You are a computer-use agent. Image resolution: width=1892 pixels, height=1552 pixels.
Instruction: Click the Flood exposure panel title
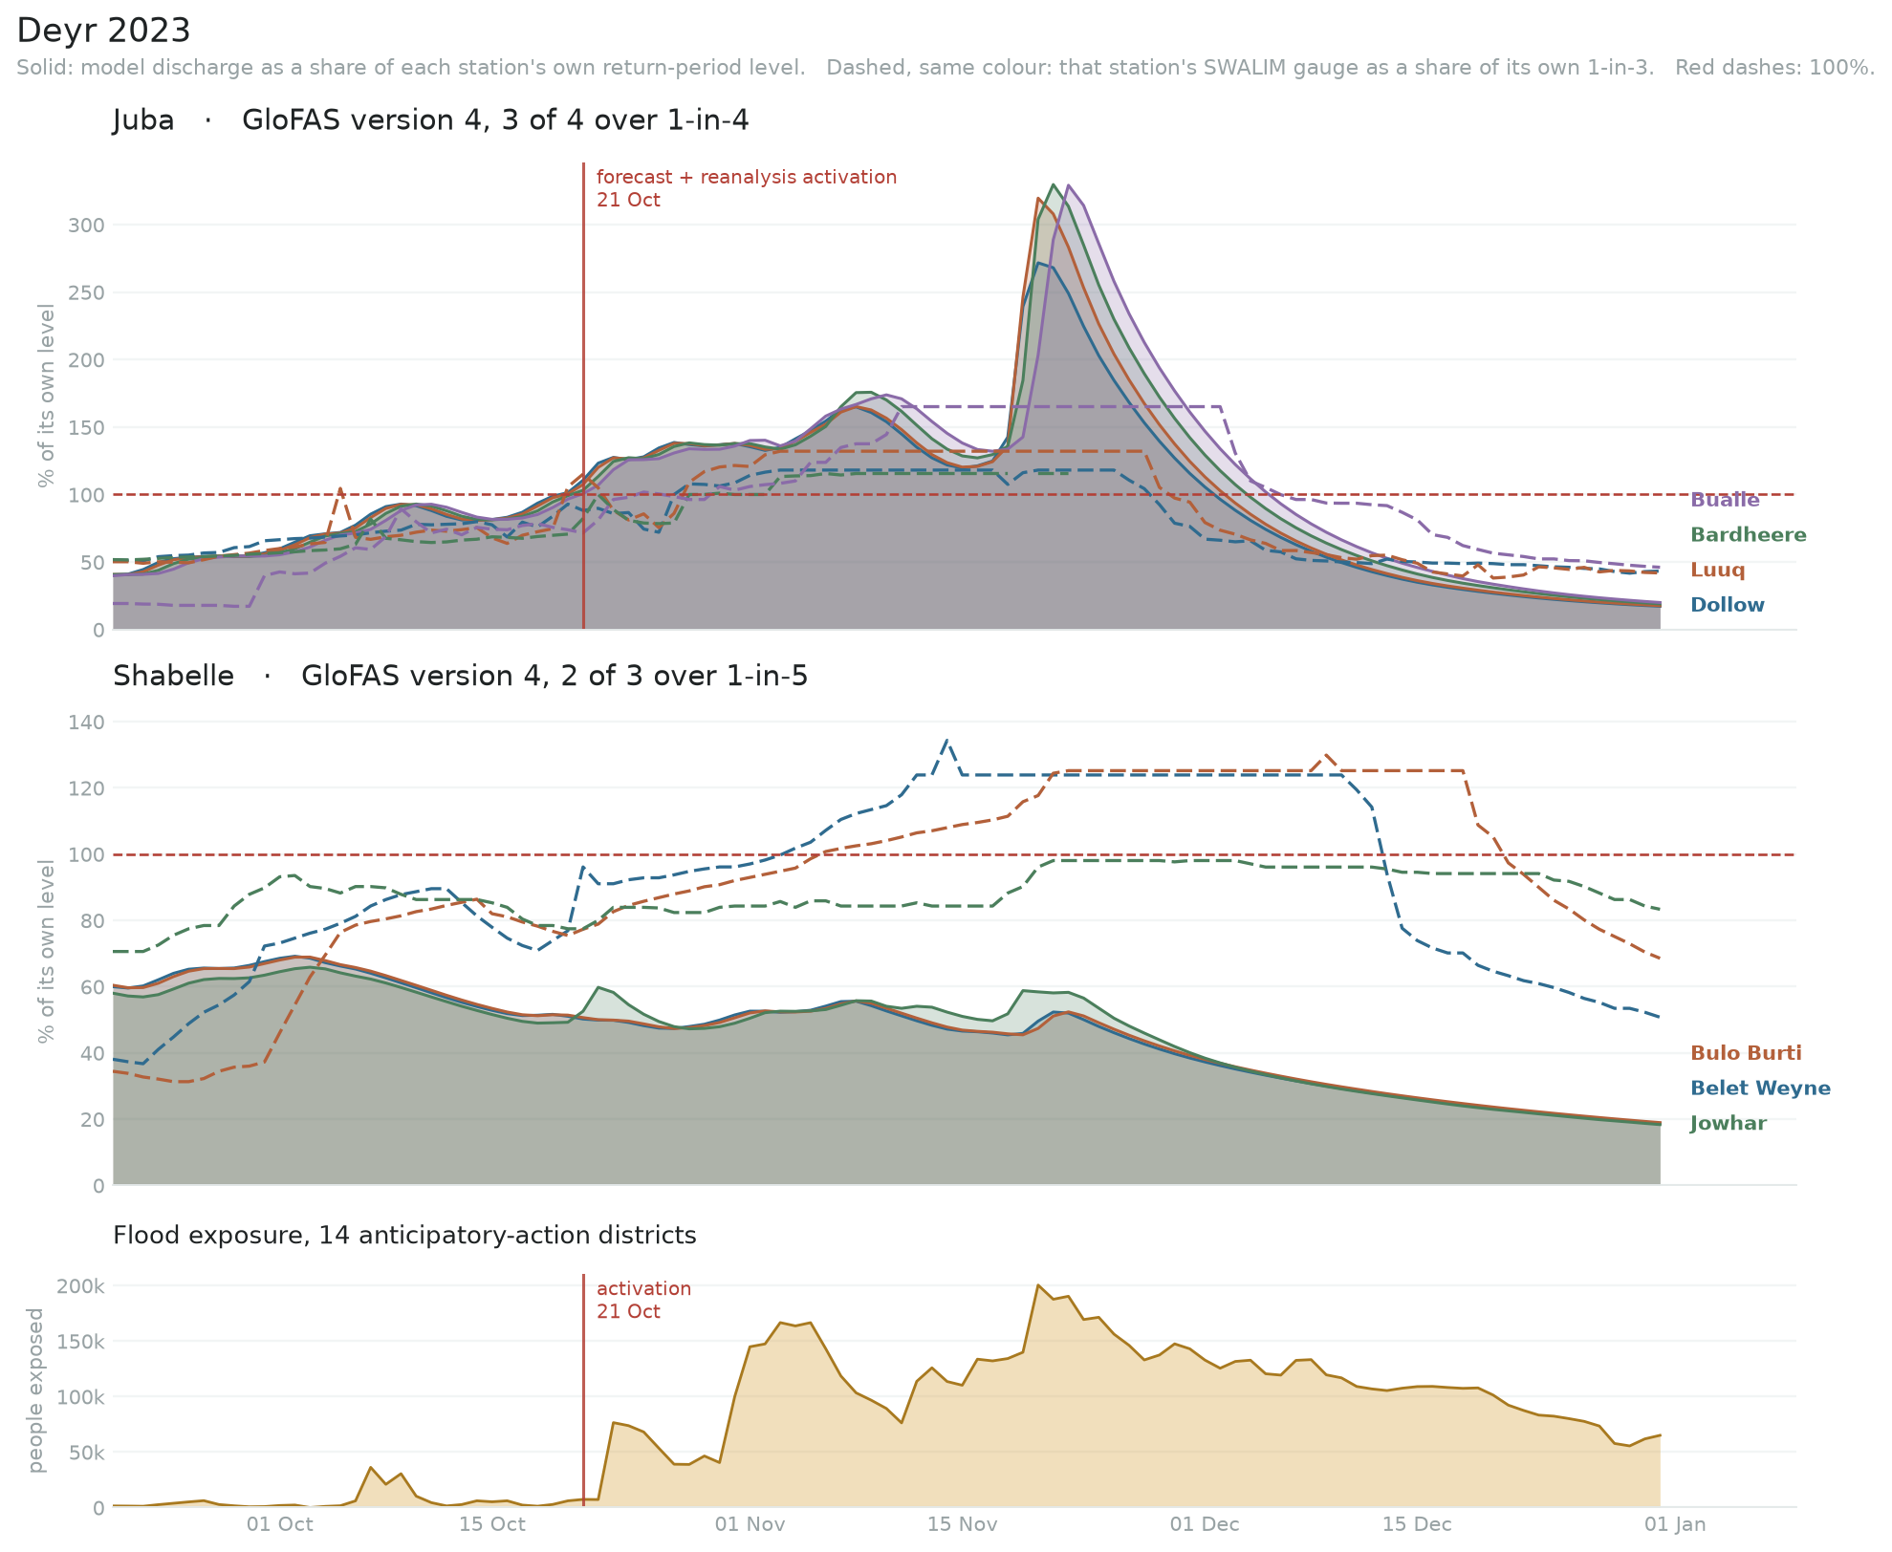(x=404, y=1236)
